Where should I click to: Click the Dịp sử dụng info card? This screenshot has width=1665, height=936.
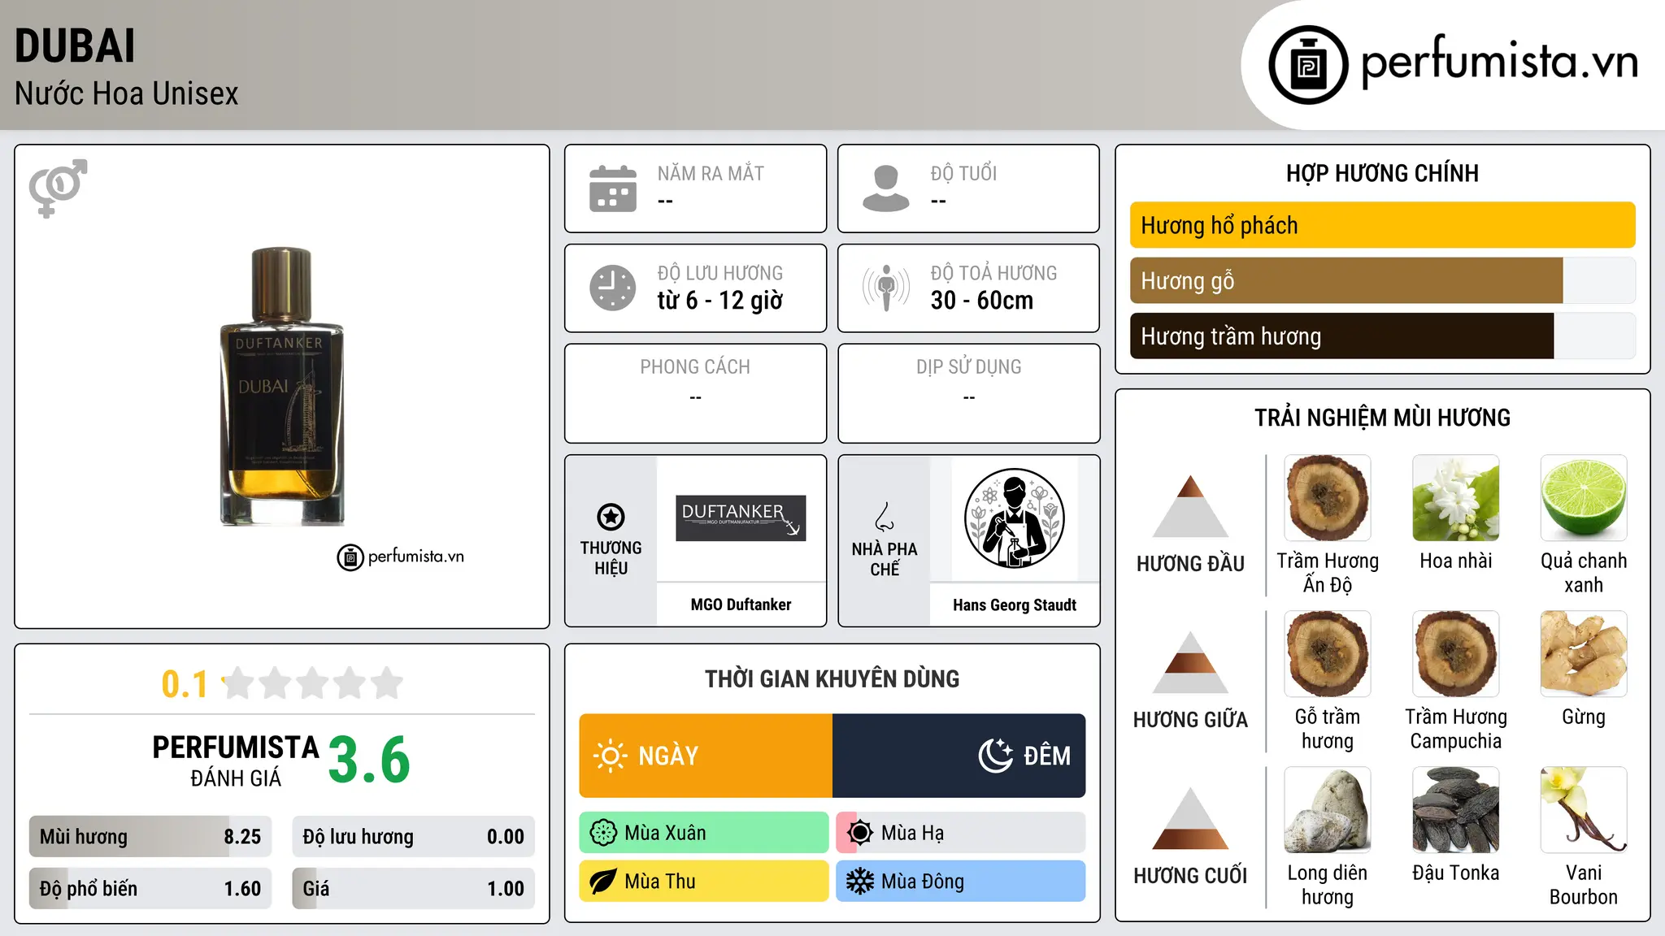(968, 393)
